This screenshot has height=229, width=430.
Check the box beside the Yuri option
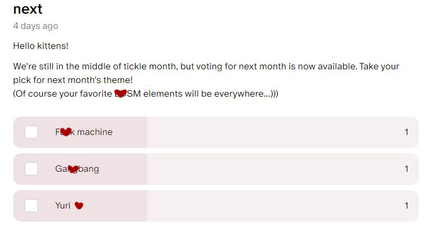[31, 205]
